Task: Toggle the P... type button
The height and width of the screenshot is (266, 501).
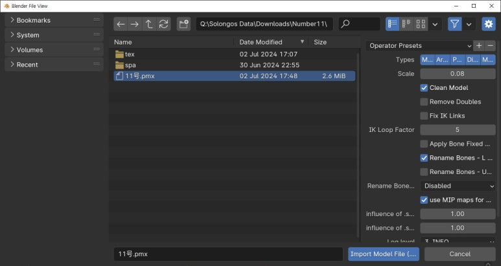Action: [458, 60]
